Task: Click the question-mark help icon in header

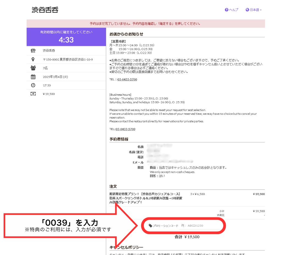Action: pos(226,10)
